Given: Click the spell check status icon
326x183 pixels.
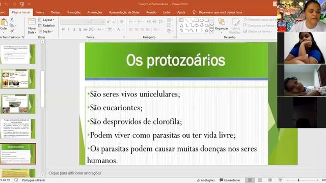Looking at the screenshot, I should 16,180.
